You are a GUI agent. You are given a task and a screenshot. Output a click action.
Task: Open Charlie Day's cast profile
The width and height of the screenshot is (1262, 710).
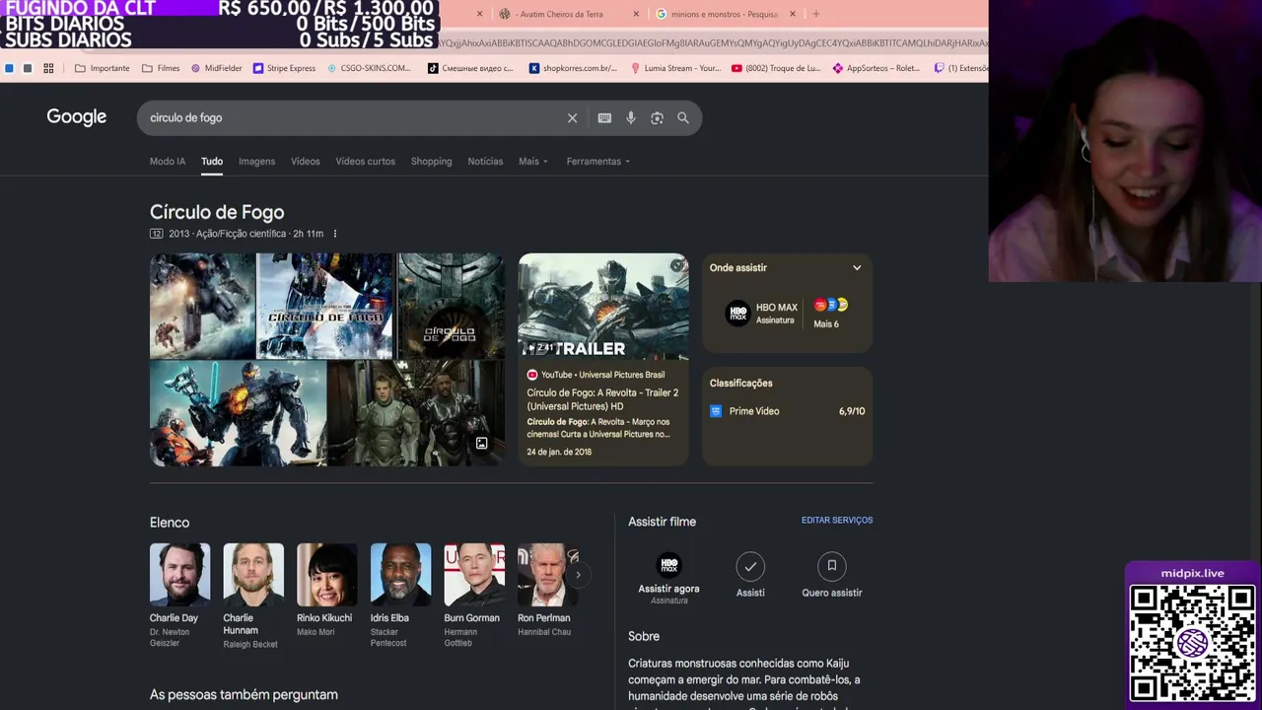pyautogui.click(x=179, y=596)
